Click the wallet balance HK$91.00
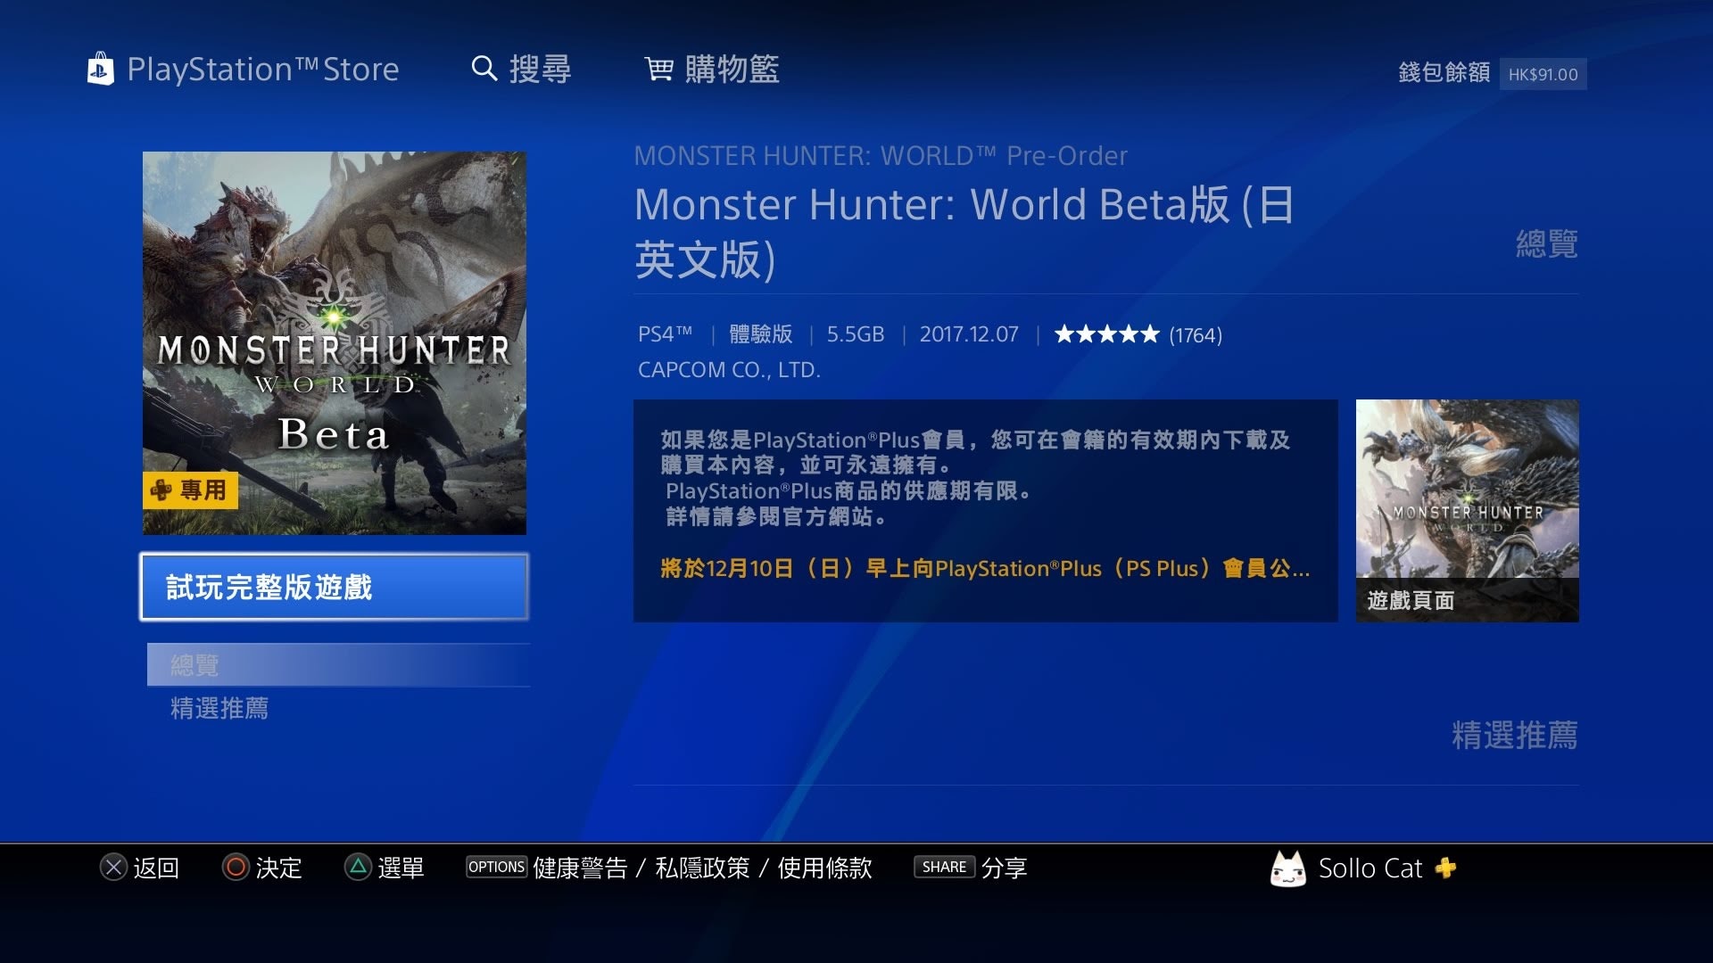The height and width of the screenshot is (963, 1713). 1543,74
